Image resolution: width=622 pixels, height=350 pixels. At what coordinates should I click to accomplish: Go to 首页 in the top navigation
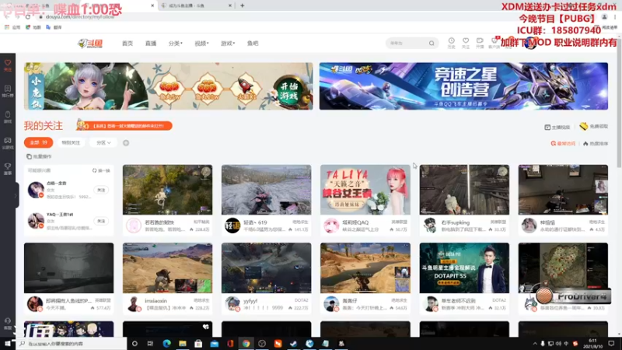(128, 44)
